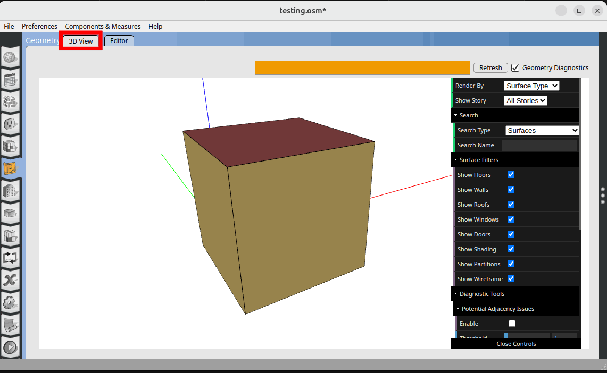Open the Show Story dropdown
This screenshot has height=373, width=607.
[x=525, y=100]
